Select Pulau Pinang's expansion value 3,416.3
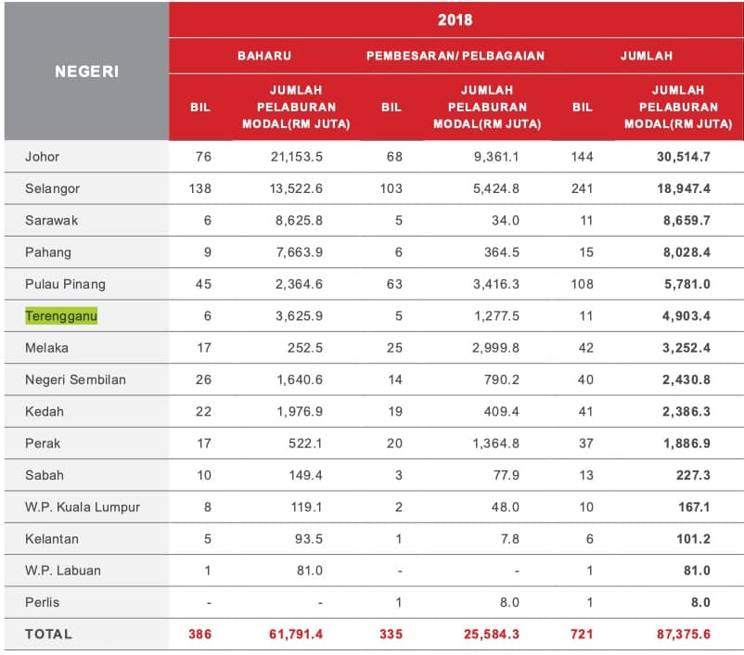Viewport: 744px width, 655px height. (495, 284)
